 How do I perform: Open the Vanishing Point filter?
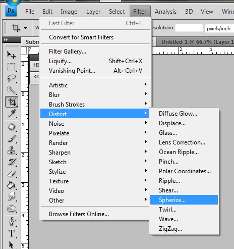tap(95, 71)
